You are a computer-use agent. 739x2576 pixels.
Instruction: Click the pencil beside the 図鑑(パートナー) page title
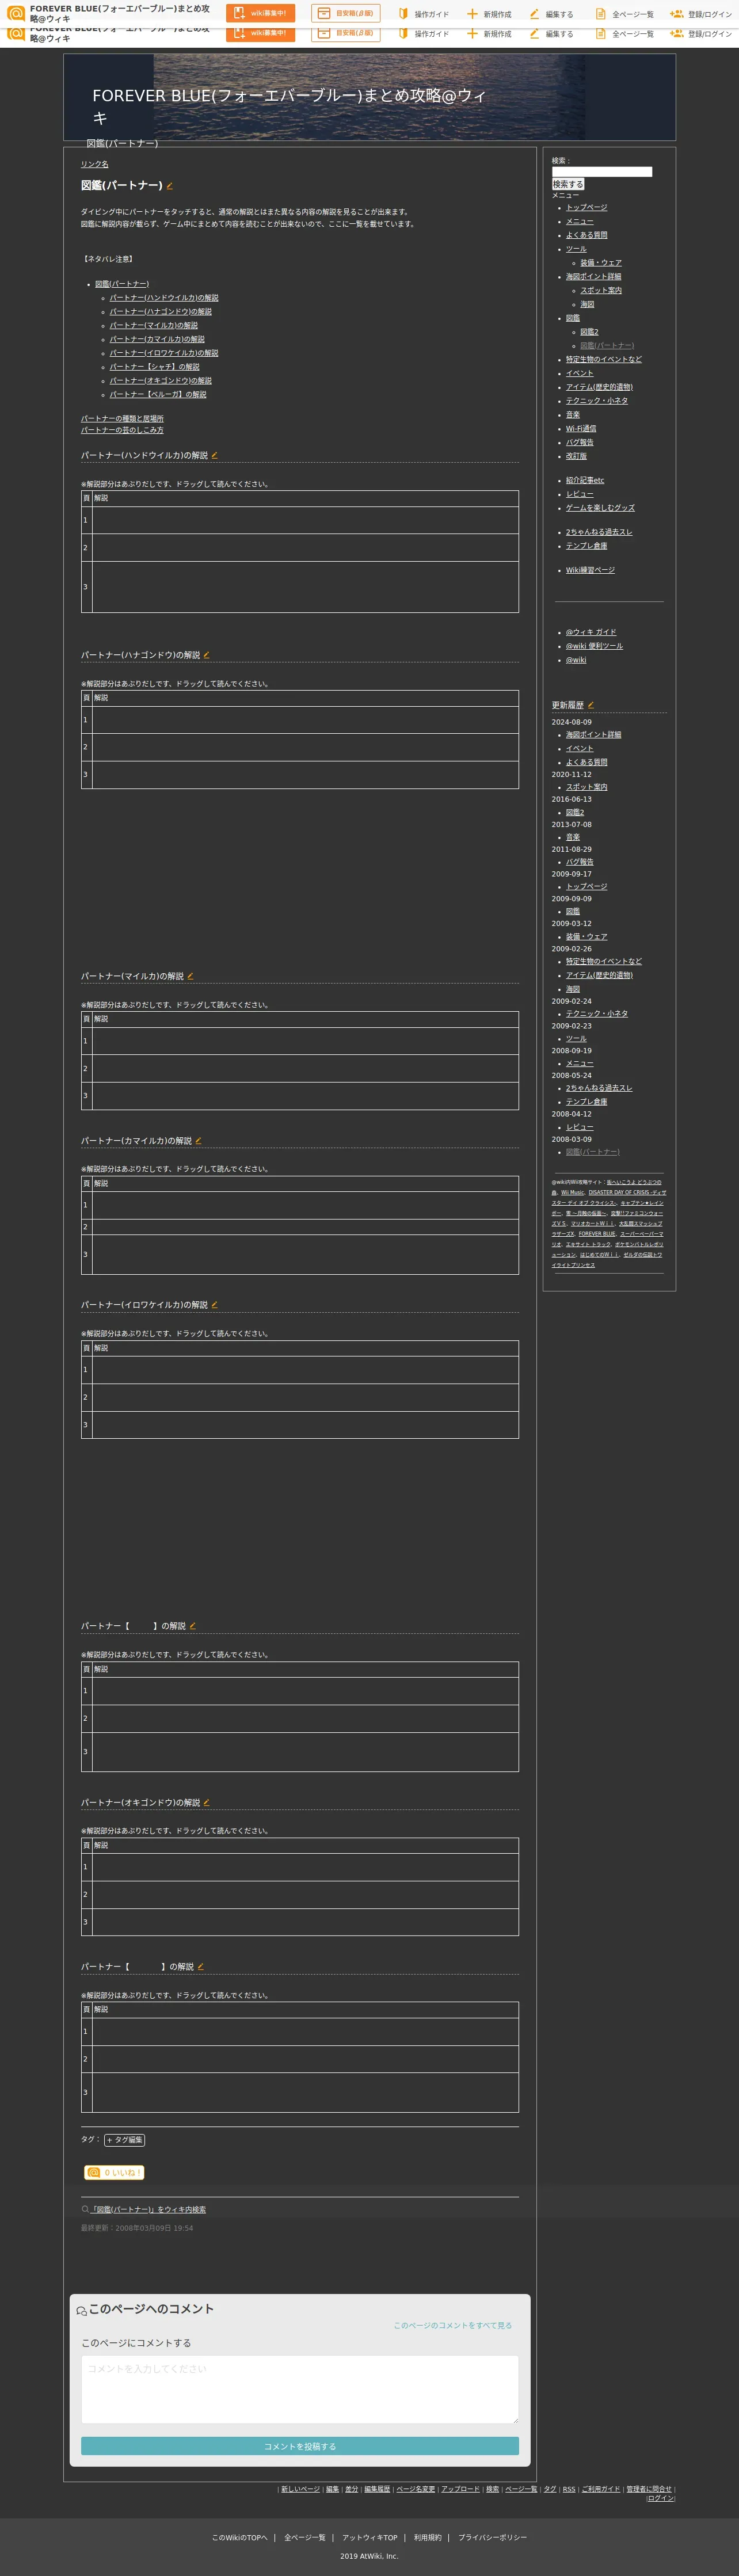(x=170, y=186)
